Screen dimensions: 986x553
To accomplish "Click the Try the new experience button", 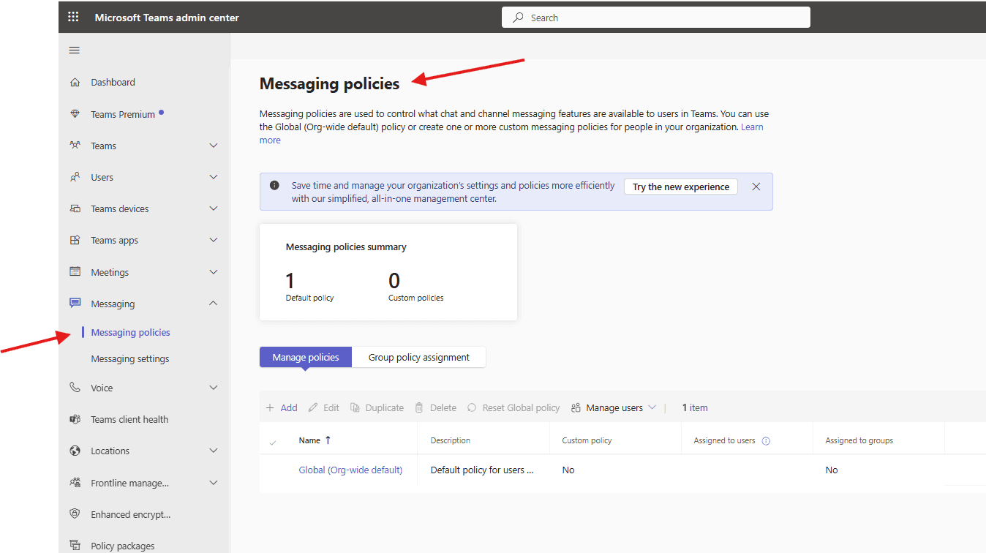I will 680,186.
